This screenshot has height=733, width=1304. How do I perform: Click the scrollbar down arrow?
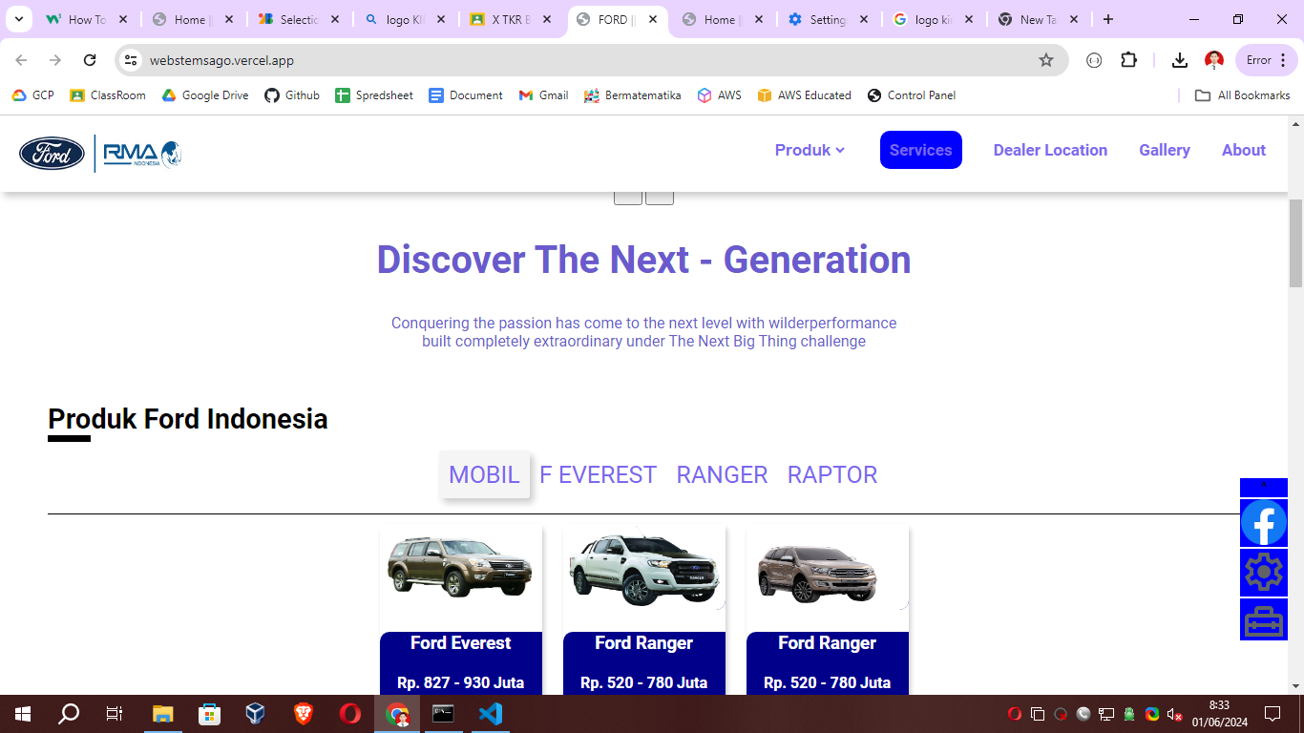(1295, 686)
